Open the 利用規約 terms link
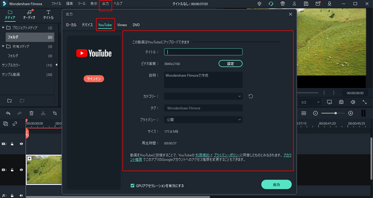The width and height of the screenshot is (373, 198). pos(202,155)
